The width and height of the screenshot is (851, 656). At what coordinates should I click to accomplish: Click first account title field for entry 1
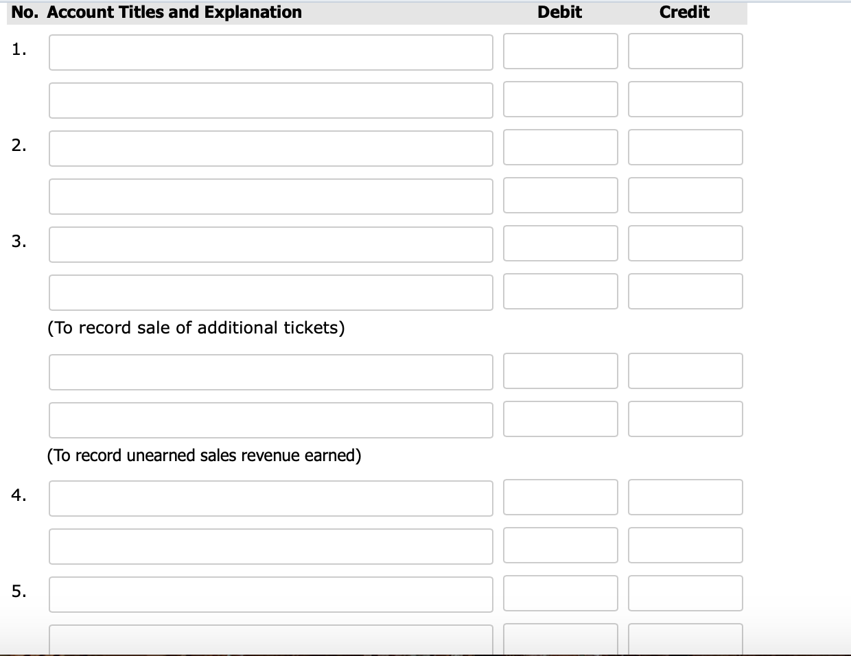pos(271,52)
